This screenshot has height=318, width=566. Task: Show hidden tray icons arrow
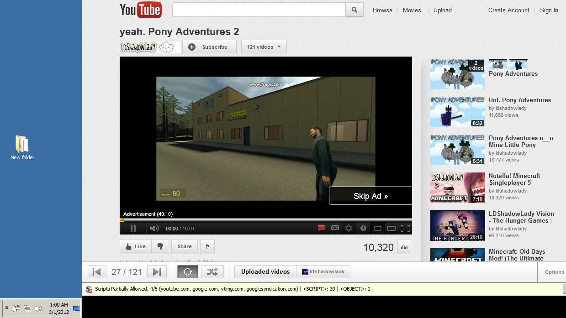pyautogui.click(x=6, y=308)
